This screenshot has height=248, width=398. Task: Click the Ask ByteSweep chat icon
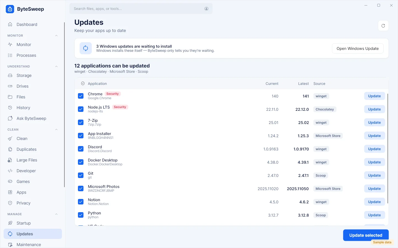coord(10,118)
